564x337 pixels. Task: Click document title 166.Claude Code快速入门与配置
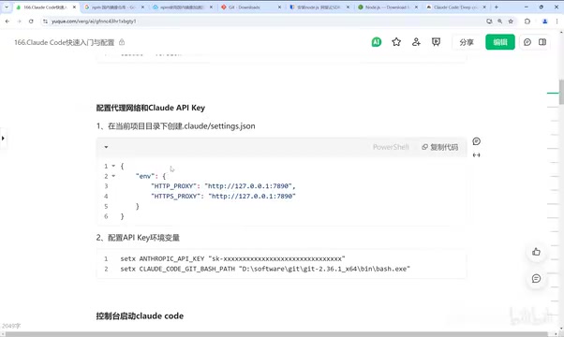tap(65, 42)
